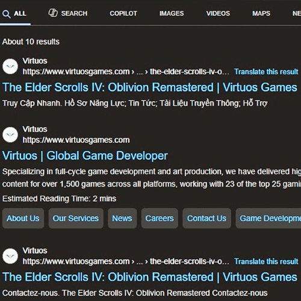Click the third result's Translate this result link
This screenshot has height=301, width=301.
(x=266, y=261)
